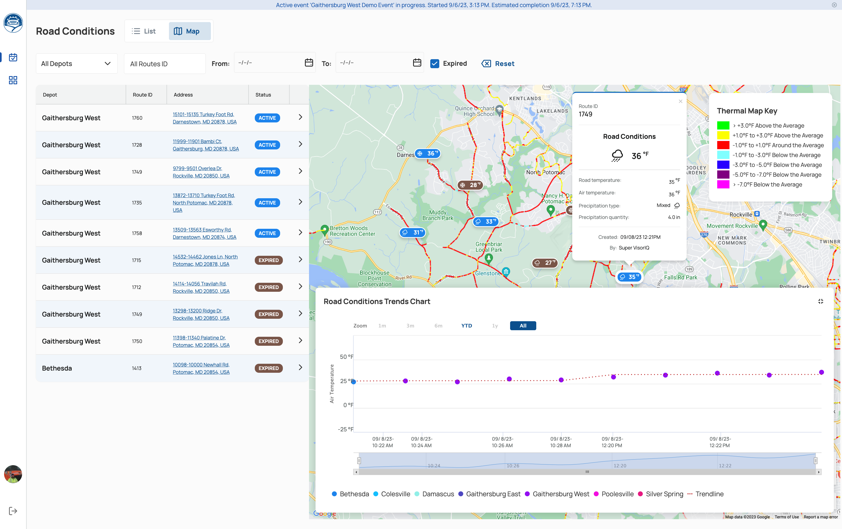The height and width of the screenshot is (529, 842).
Task: Click the logout icon at bottom sidebar
Action: click(x=13, y=511)
